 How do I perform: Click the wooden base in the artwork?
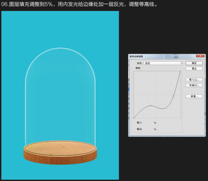point(60,153)
